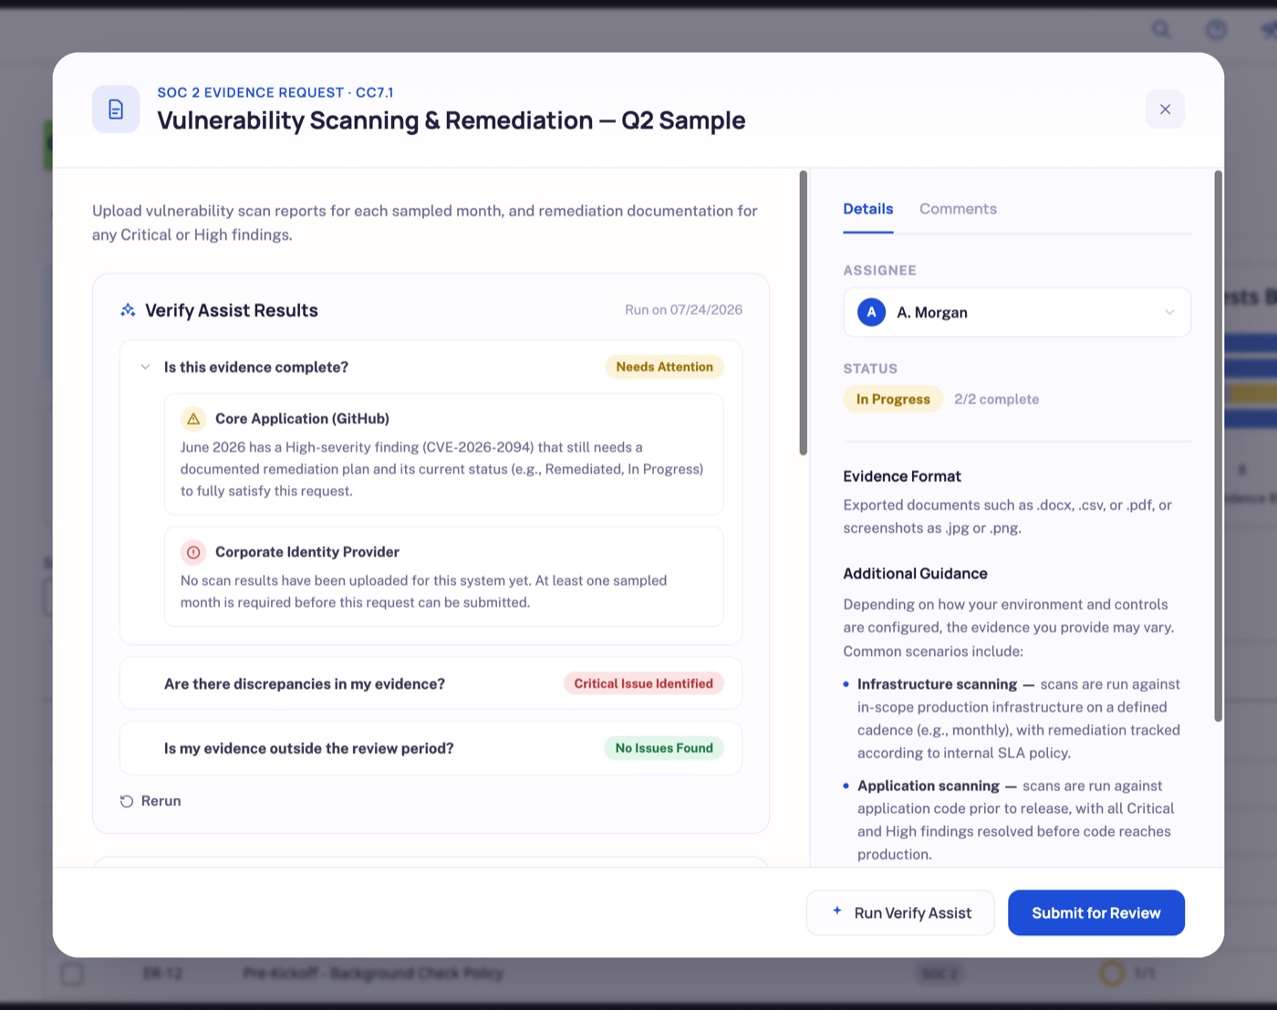The height and width of the screenshot is (1010, 1277).
Task: Toggle the ER-12 row checkbox in background
Action: pyautogui.click(x=72, y=974)
